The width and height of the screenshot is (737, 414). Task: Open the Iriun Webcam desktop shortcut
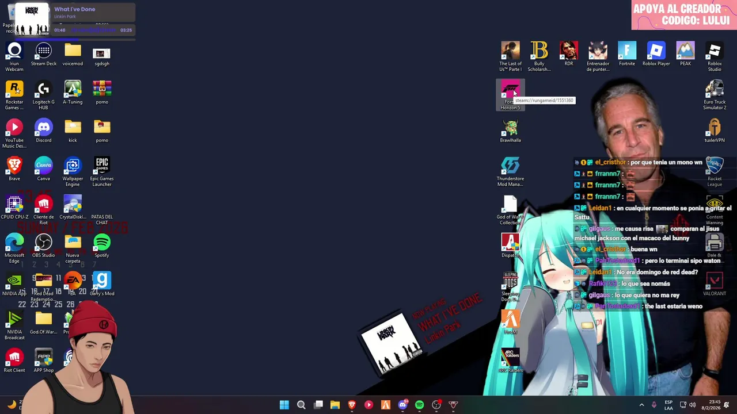pos(14,56)
